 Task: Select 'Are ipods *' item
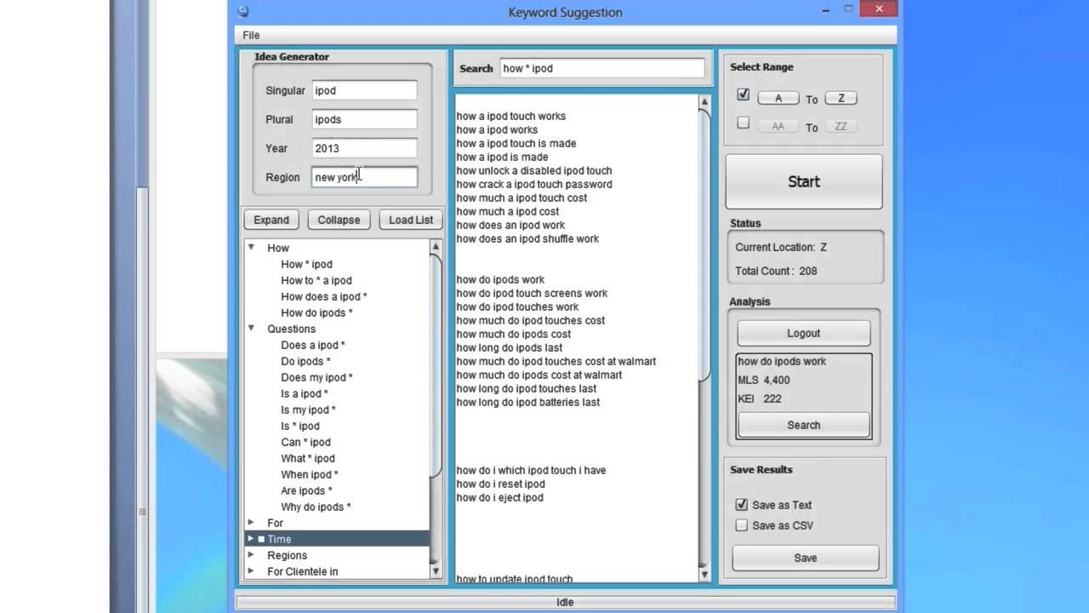(306, 490)
